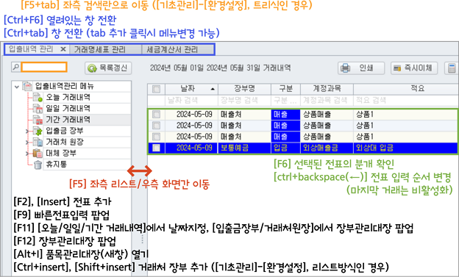
Task: Check the third 상품매출 row checkbox
Action: [x=157, y=137]
